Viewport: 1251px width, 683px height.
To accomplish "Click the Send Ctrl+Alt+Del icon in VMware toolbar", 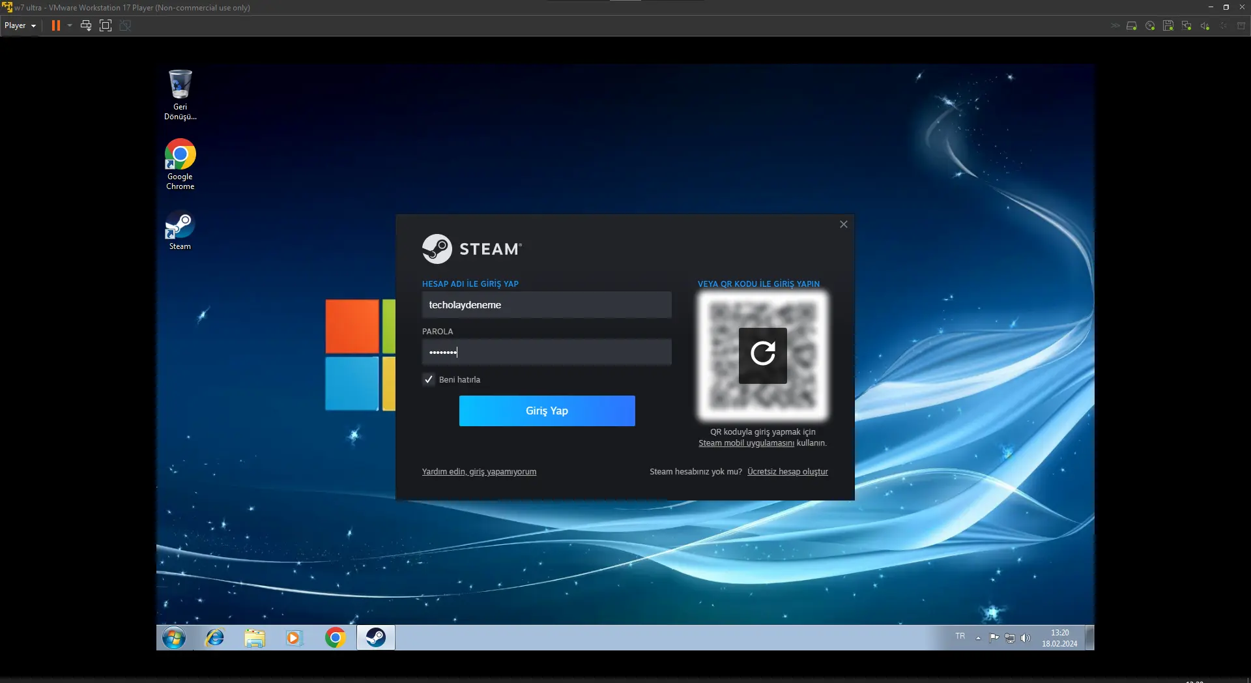I will point(86,25).
